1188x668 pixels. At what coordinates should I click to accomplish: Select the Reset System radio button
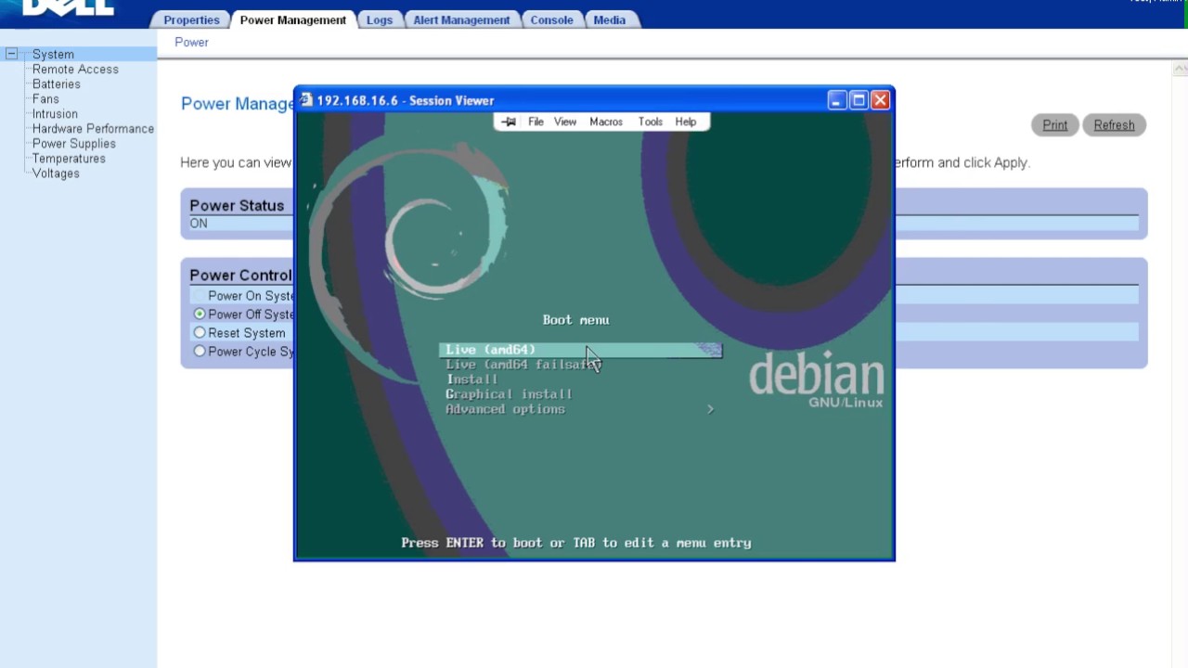200,333
